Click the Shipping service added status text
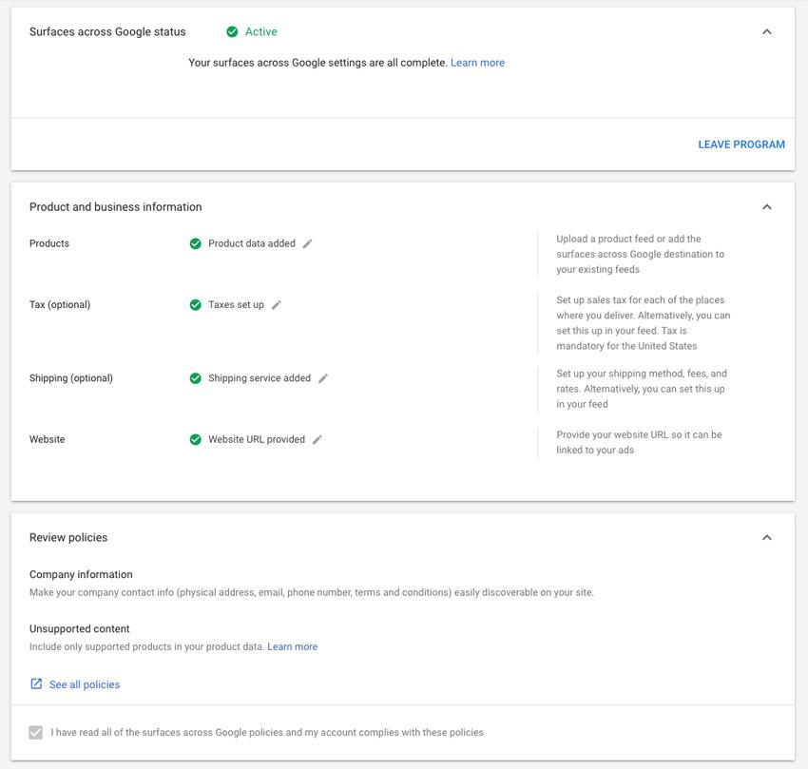The width and height of the screenshot is (808, 769). click(260, 378)
